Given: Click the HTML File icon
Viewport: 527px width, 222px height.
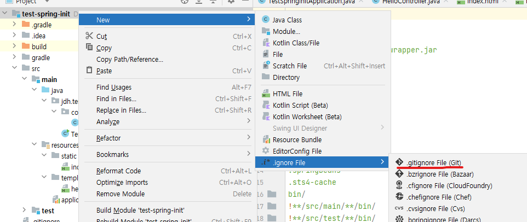Looking at the screenshot, I should [x=266, y=94].
